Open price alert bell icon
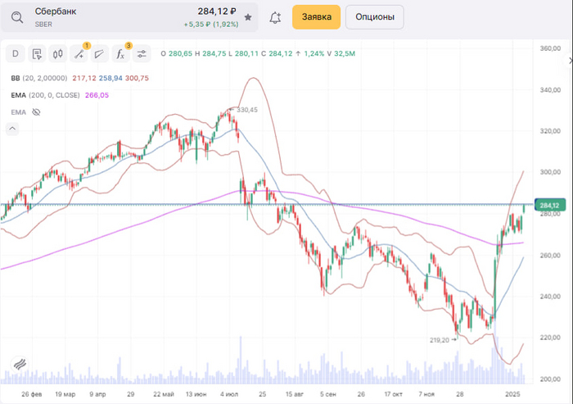 coord(275,16)
